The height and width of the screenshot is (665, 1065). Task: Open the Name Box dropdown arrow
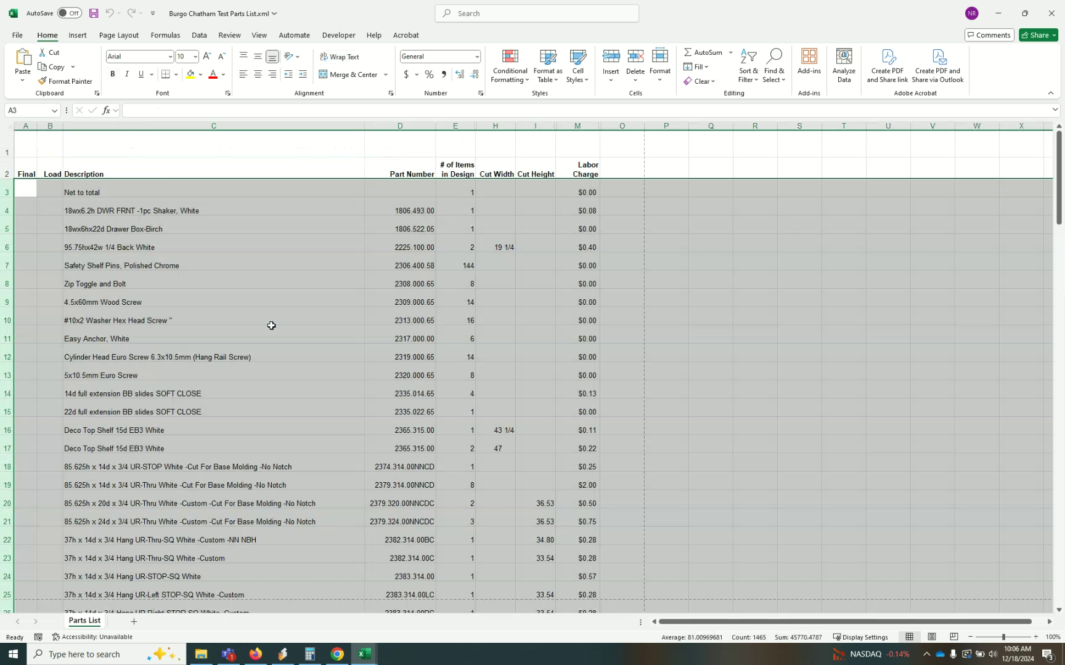click(x=54, y=111)
